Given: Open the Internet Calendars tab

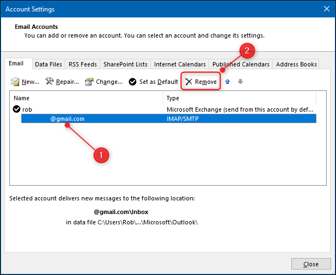Looking at the screenshot, I should point(180,64).
